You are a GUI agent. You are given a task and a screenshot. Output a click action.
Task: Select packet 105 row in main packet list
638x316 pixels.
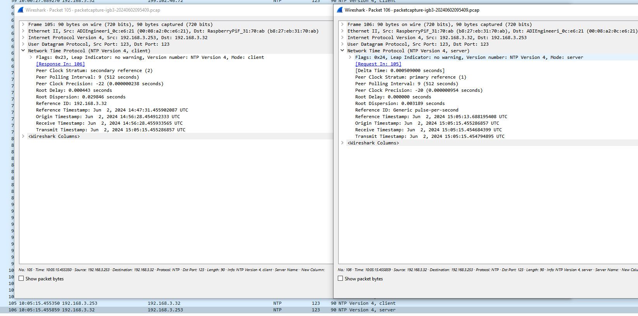[x=319, y=303]
